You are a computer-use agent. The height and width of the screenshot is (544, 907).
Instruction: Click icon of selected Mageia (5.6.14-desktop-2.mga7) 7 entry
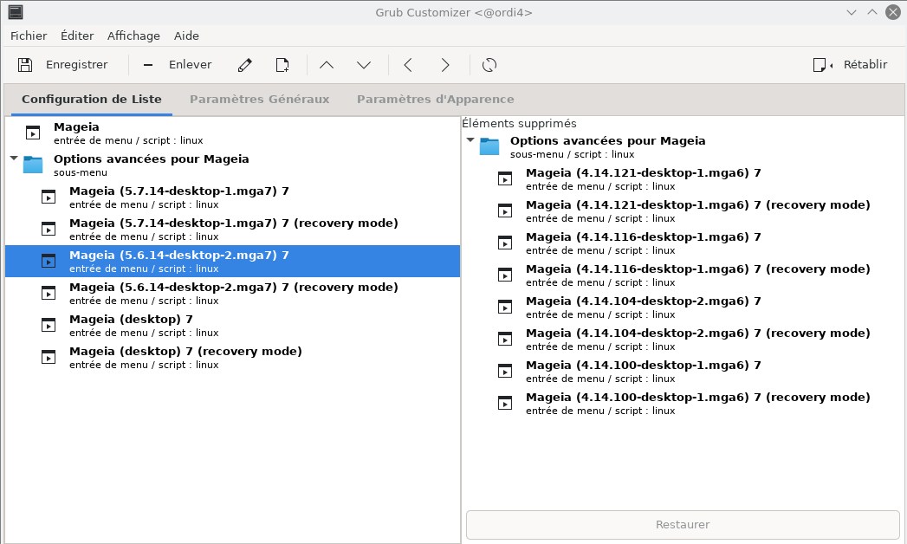pos(49,262)
